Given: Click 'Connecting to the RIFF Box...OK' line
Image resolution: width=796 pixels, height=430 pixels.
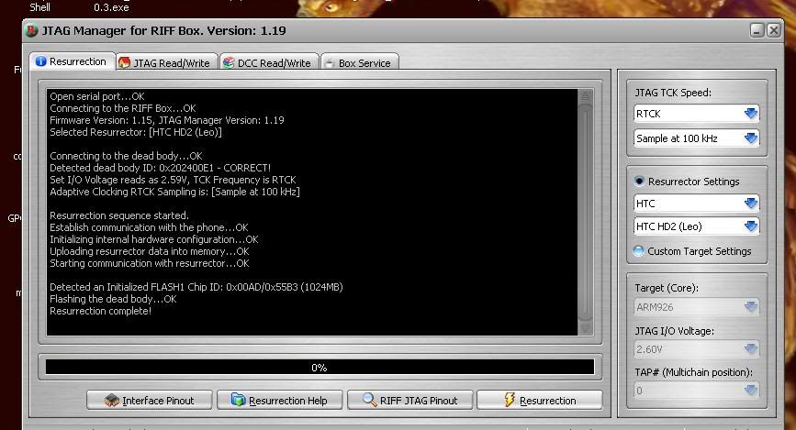Looking at the screenshot, I should coord(122,108).
